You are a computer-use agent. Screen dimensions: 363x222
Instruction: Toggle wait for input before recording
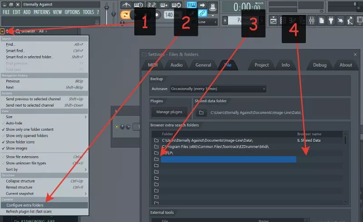tap(138, 5)
